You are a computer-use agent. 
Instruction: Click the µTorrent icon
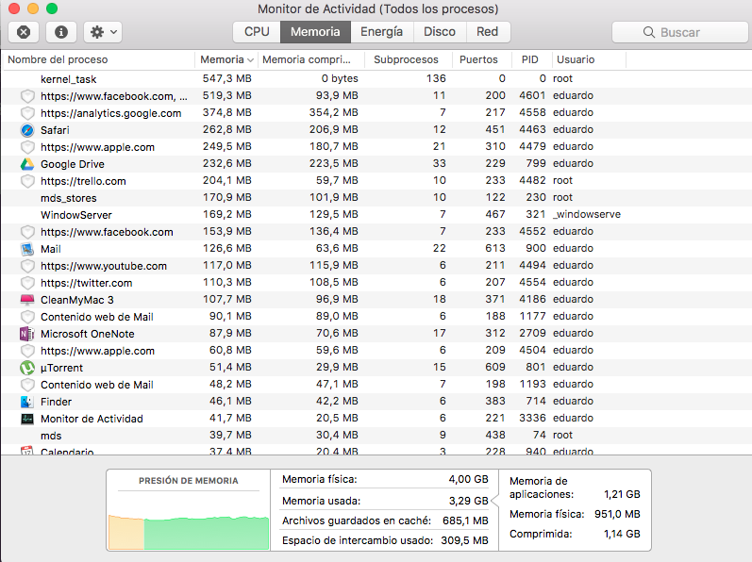click(x=27, y=368)
